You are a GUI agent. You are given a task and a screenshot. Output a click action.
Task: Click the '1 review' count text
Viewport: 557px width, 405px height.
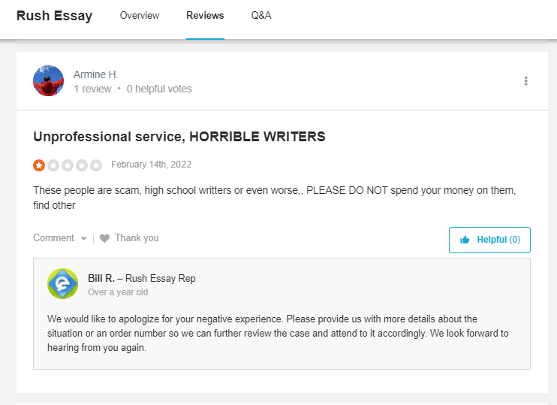click(x=92, y=89)
